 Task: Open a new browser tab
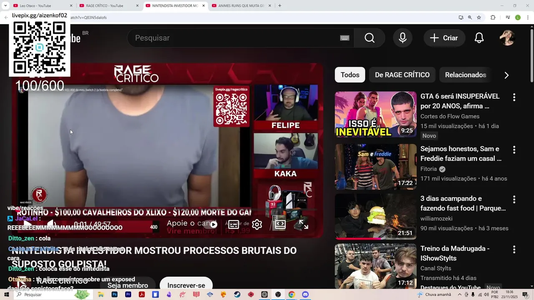(280, 6)
